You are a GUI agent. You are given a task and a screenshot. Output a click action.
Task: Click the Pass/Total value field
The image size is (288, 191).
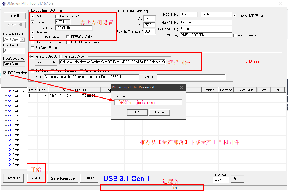pos(221,180)
